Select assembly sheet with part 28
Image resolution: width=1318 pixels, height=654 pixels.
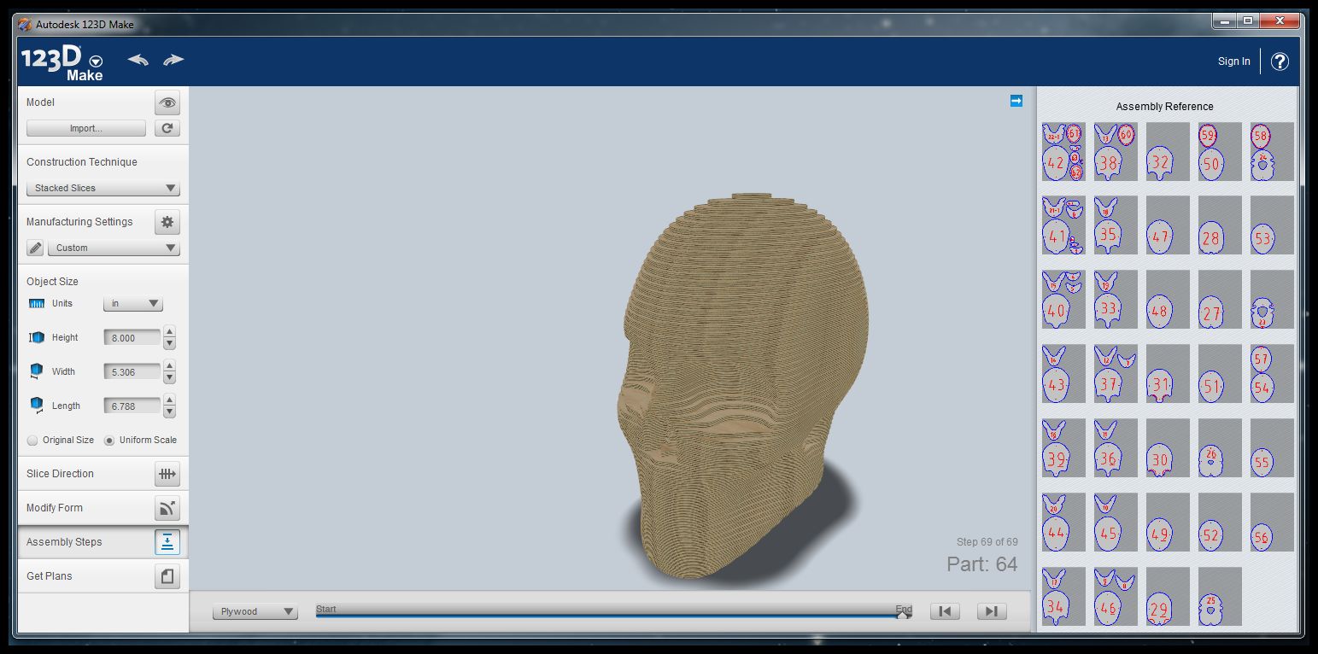click(x=1220, y=225)
